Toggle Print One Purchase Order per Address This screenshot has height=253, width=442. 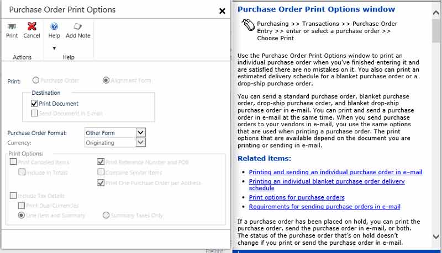(x=101, y=183)
